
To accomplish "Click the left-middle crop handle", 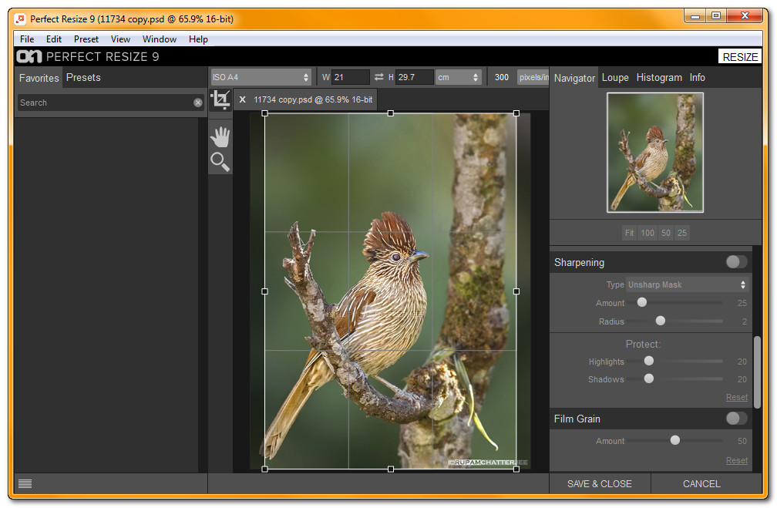I will [264, 291].
